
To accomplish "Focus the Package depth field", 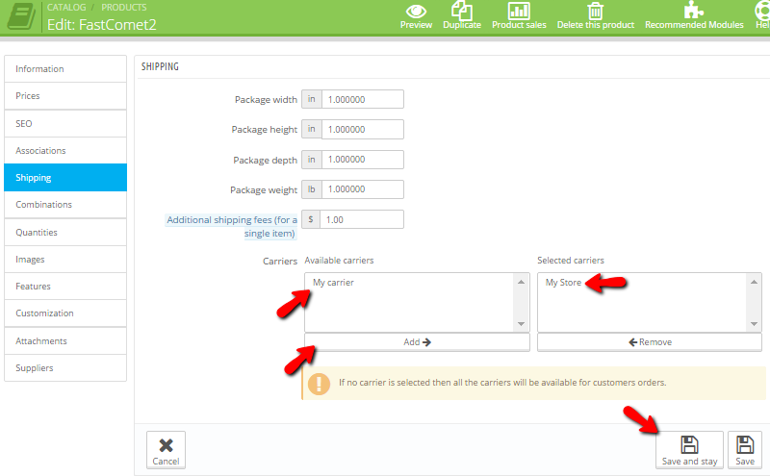I will [363, 160].
